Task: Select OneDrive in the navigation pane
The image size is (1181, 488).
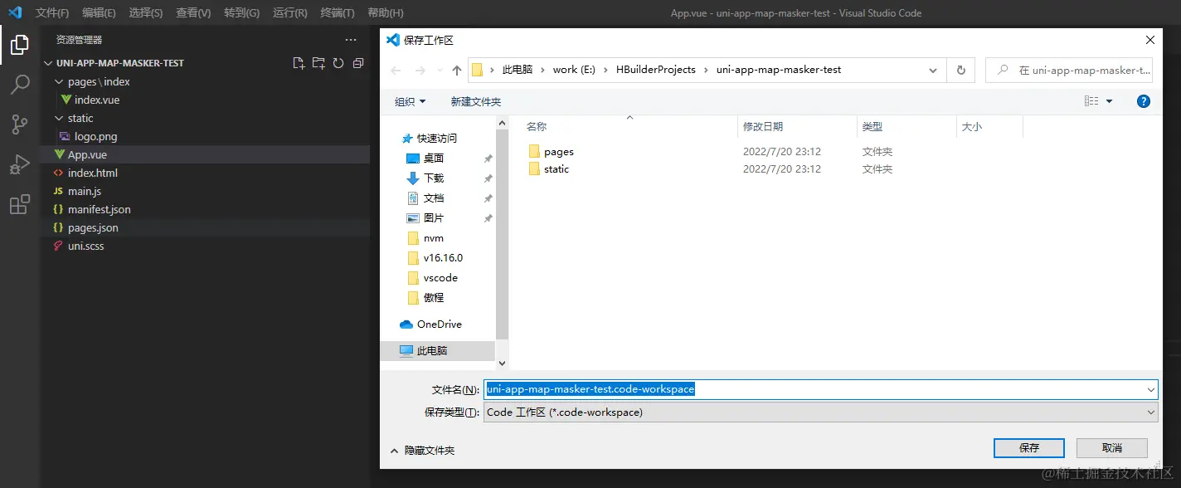Action: pos(439,324)
